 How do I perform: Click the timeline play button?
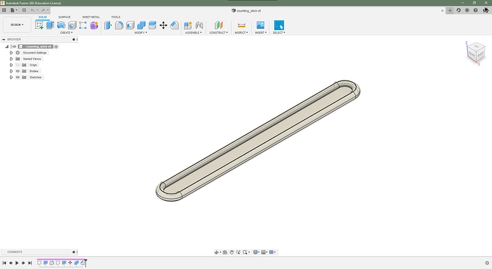pos(17,263)
